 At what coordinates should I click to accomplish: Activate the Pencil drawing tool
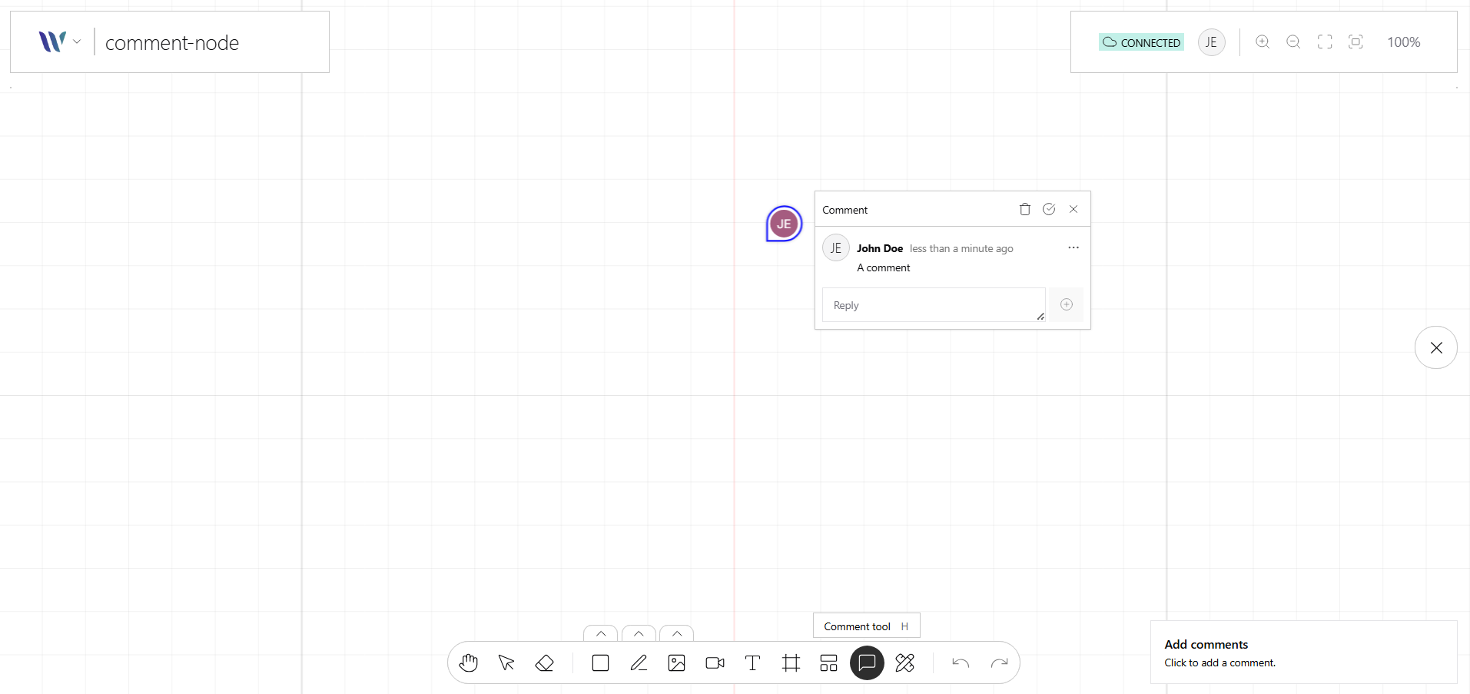pos(639,662)
